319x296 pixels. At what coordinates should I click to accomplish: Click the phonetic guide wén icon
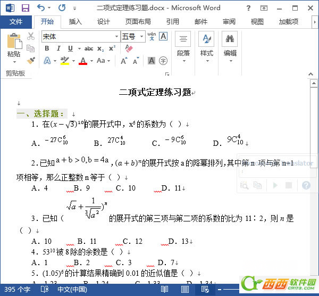coord(152,36)
